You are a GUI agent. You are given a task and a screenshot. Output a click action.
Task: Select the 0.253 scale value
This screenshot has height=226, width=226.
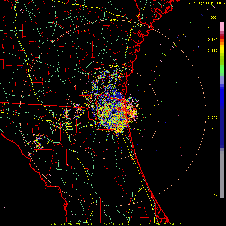tap(213, 184)
